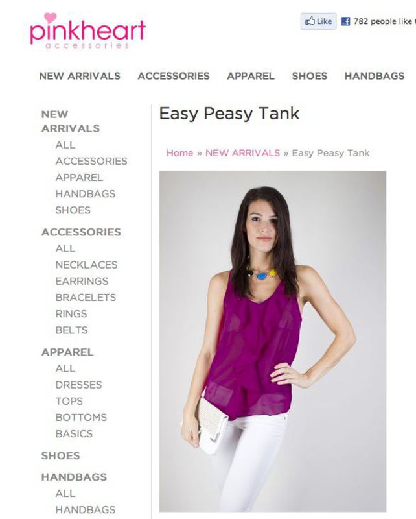
Task: Choose BELTS from sidebar list
Action: 71,330
